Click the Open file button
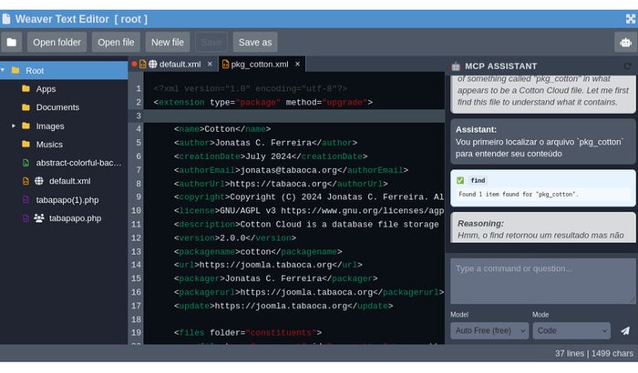Viewport: 638px width, 373px height. click(x=116, y=42)
